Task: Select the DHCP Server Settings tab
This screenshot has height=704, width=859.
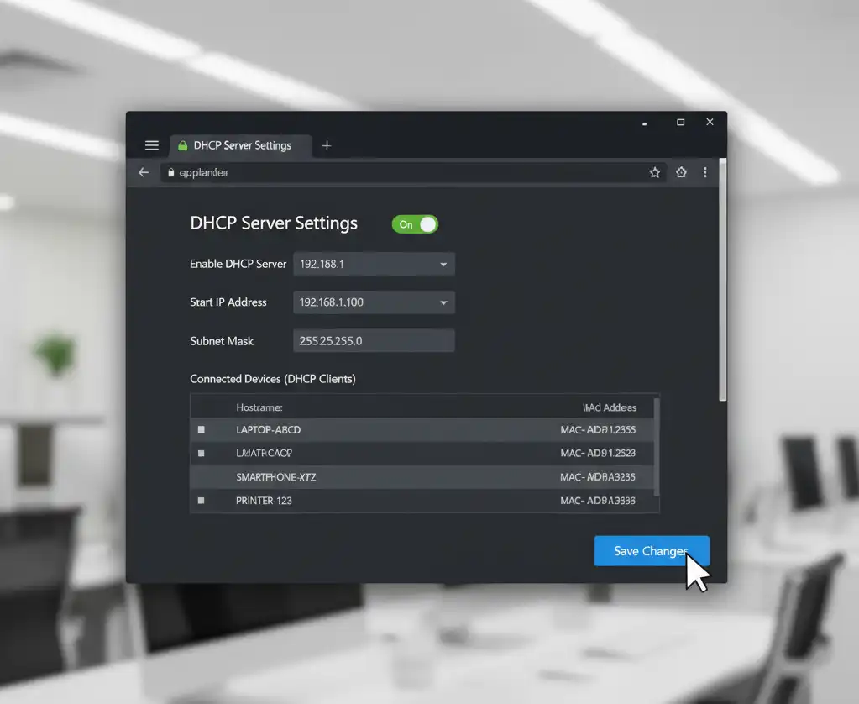Action: [241, 145]
